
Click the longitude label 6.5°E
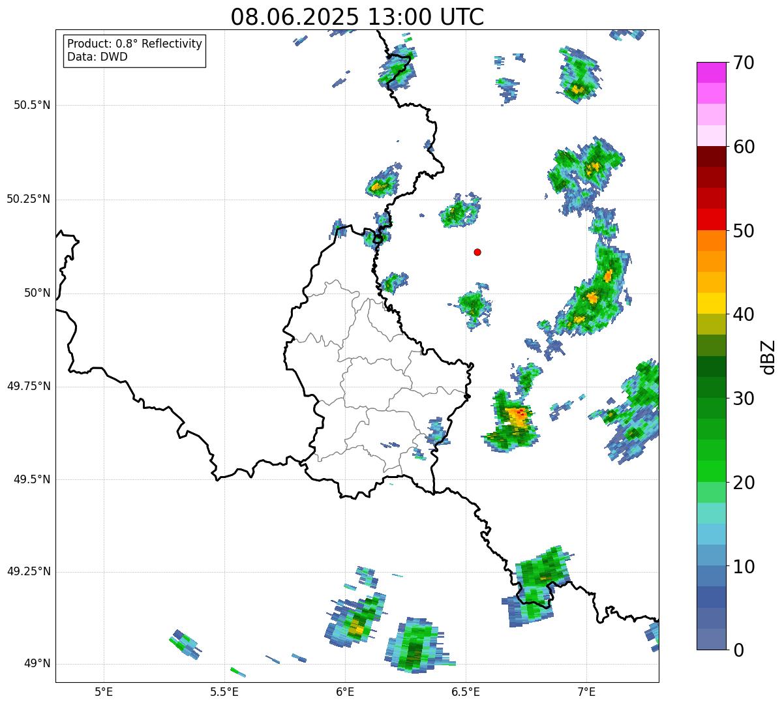point(466,691)
